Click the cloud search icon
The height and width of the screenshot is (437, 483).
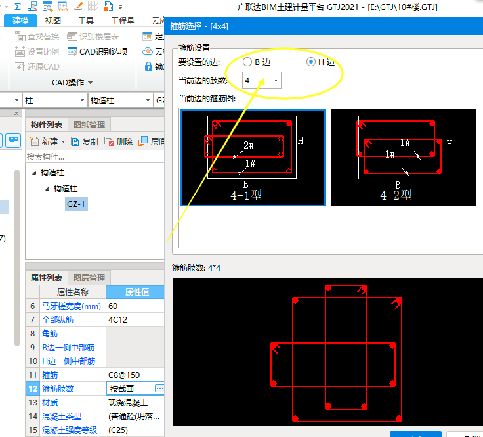[x=148, y=51]
